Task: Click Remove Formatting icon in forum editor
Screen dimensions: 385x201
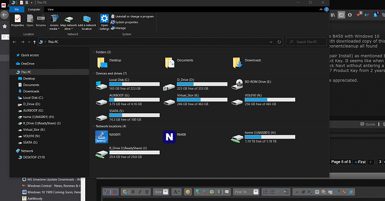Action: [x=115, y=192]
